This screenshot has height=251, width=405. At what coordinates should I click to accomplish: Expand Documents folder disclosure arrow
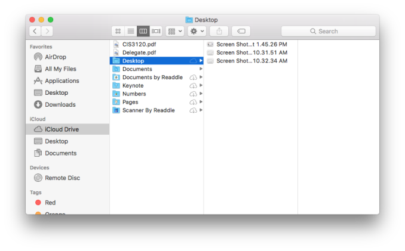[x=201, y=69]
